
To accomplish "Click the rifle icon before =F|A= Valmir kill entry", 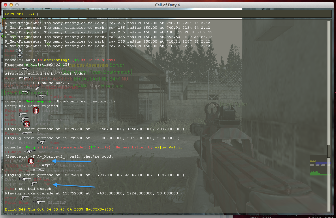I will pyautogui.click(x=27, y=69).
